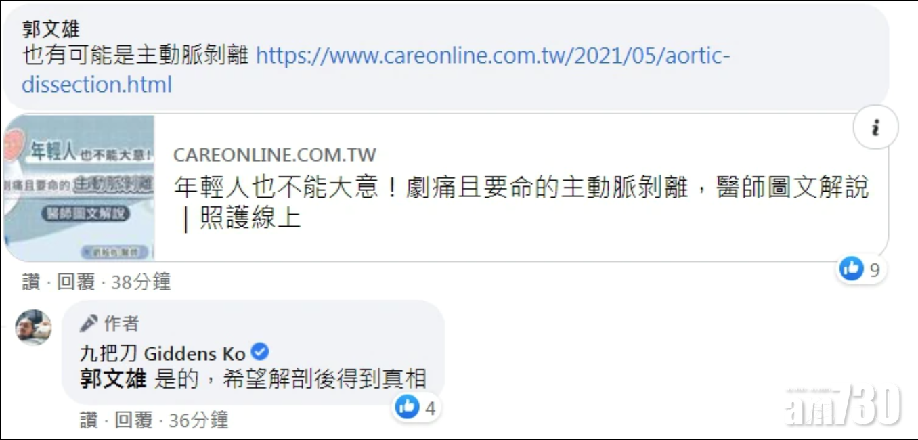Click CAREONLINE.COM.TW source label
Image resolution: width=918 pixels, height=440 pixels.
point(275,155)
